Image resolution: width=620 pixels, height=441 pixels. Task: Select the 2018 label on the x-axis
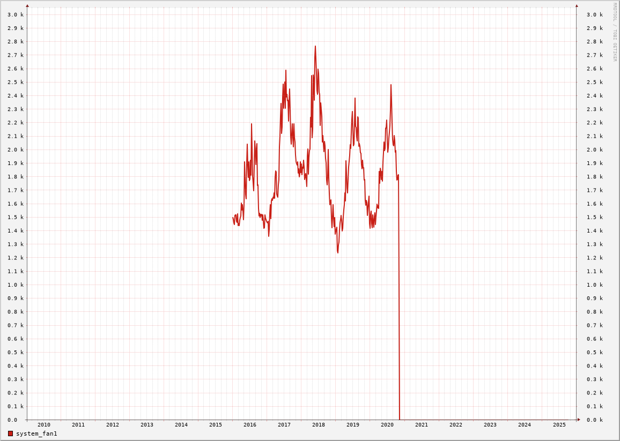(319, 425)
